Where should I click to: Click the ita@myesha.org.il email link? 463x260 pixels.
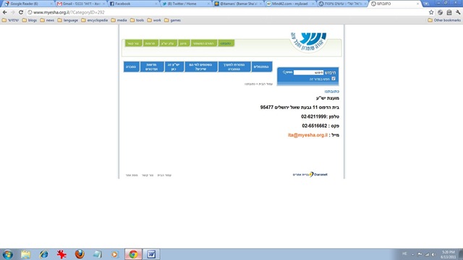coord(307,135)
